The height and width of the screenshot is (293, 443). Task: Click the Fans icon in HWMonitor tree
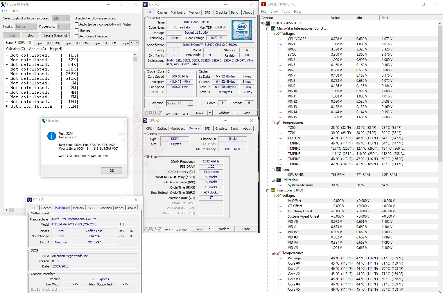pos(279,169)
